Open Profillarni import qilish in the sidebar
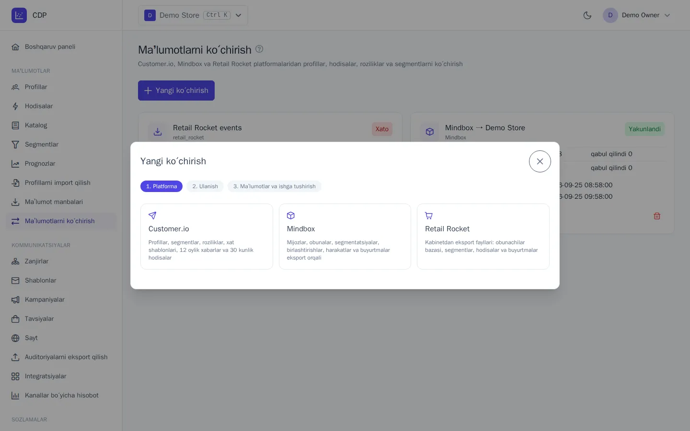Viewport: 690px width, 431px height. [x=61, y=183]
